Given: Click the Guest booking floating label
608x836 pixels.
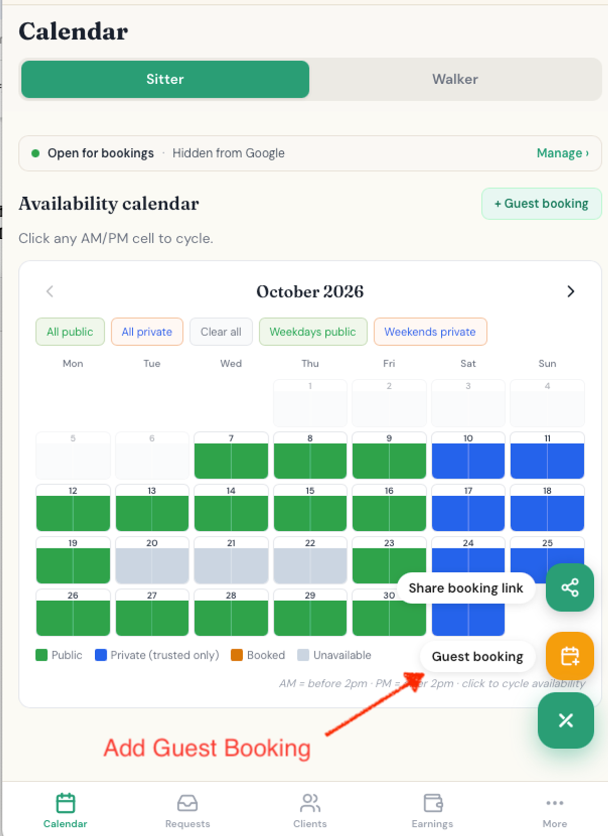Looking at the screenshot, I should (477, 657).
